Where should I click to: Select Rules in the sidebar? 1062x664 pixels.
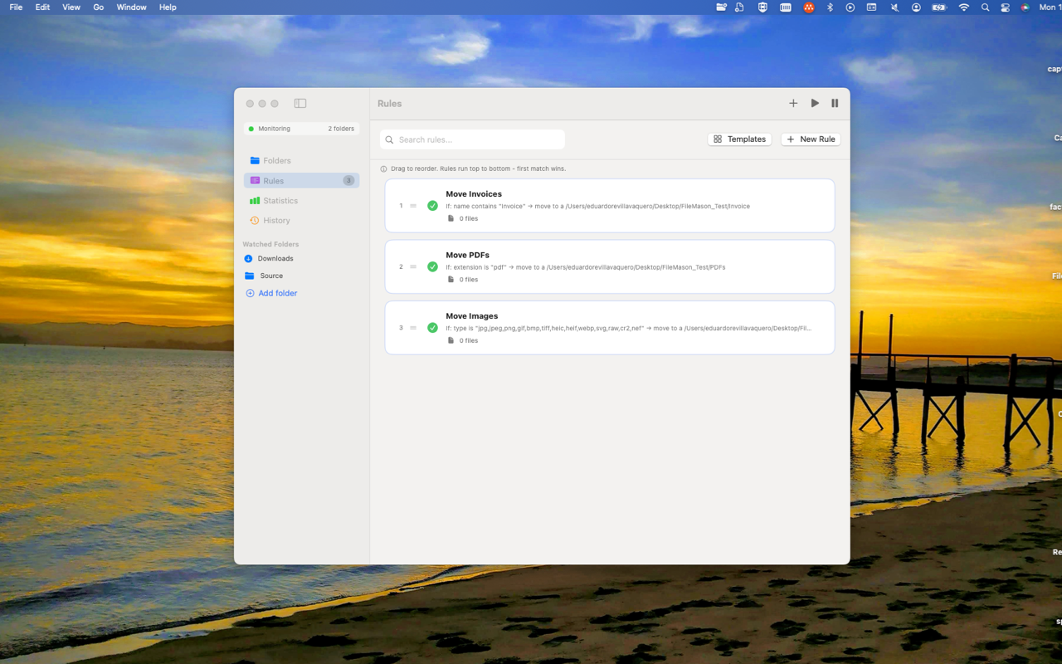[301, 180]
